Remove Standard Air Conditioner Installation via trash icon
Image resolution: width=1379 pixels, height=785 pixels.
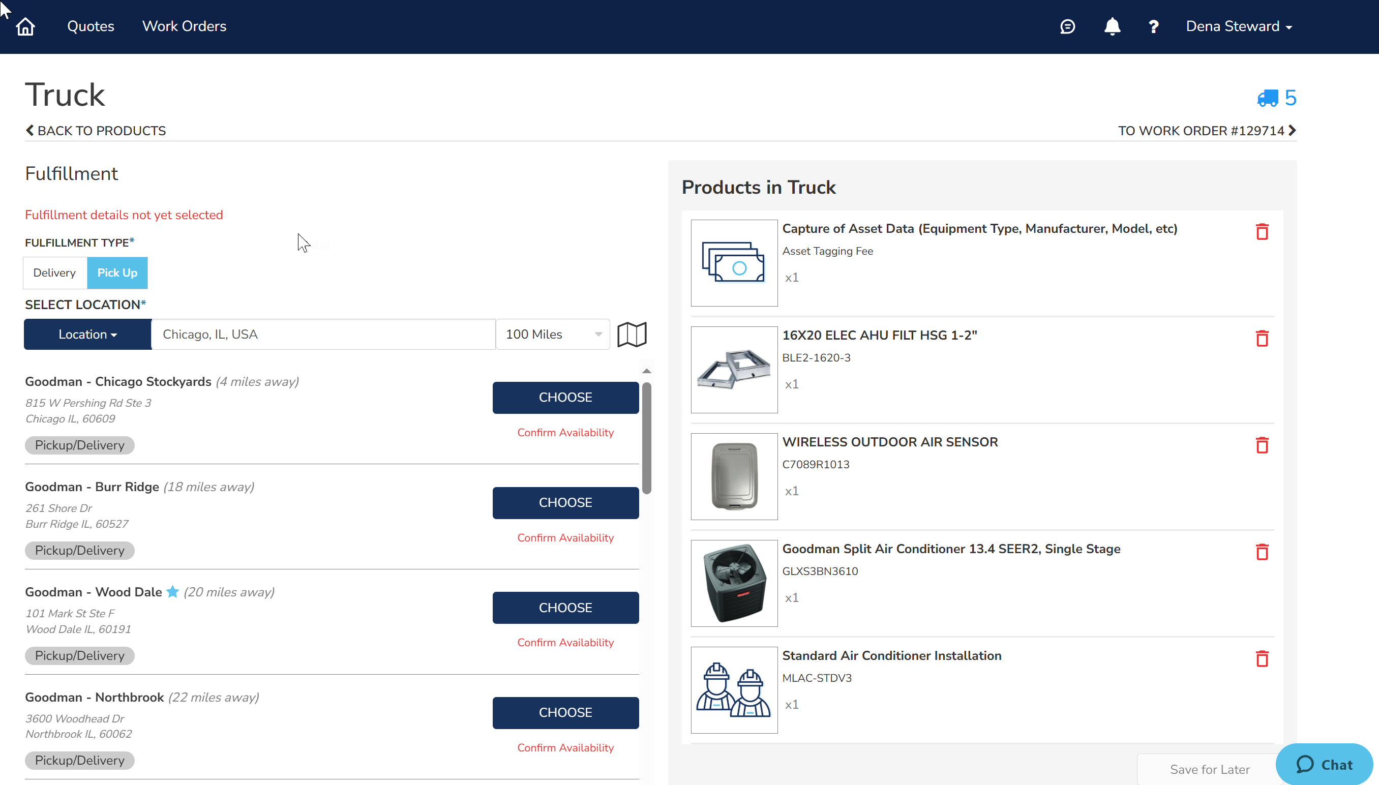pos(1262,659)
